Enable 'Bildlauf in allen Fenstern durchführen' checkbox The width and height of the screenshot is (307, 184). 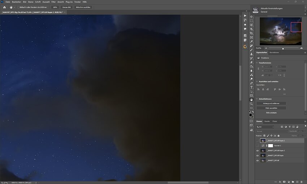pos(18,7)
